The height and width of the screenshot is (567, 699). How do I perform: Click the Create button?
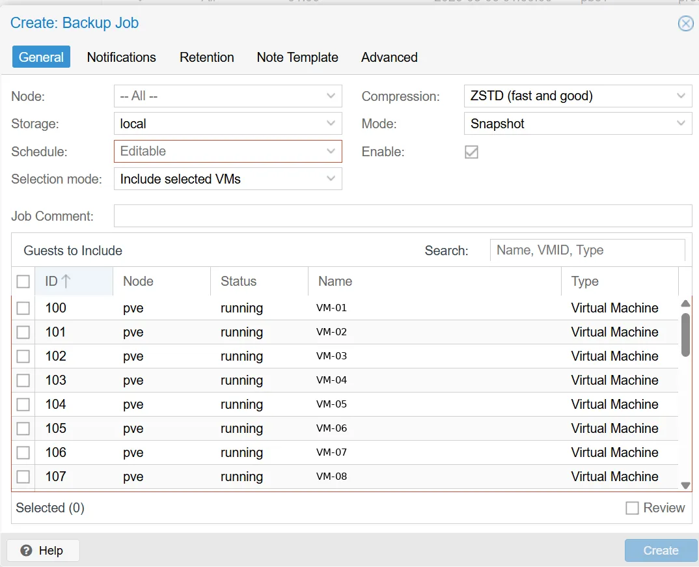point(661,551)
